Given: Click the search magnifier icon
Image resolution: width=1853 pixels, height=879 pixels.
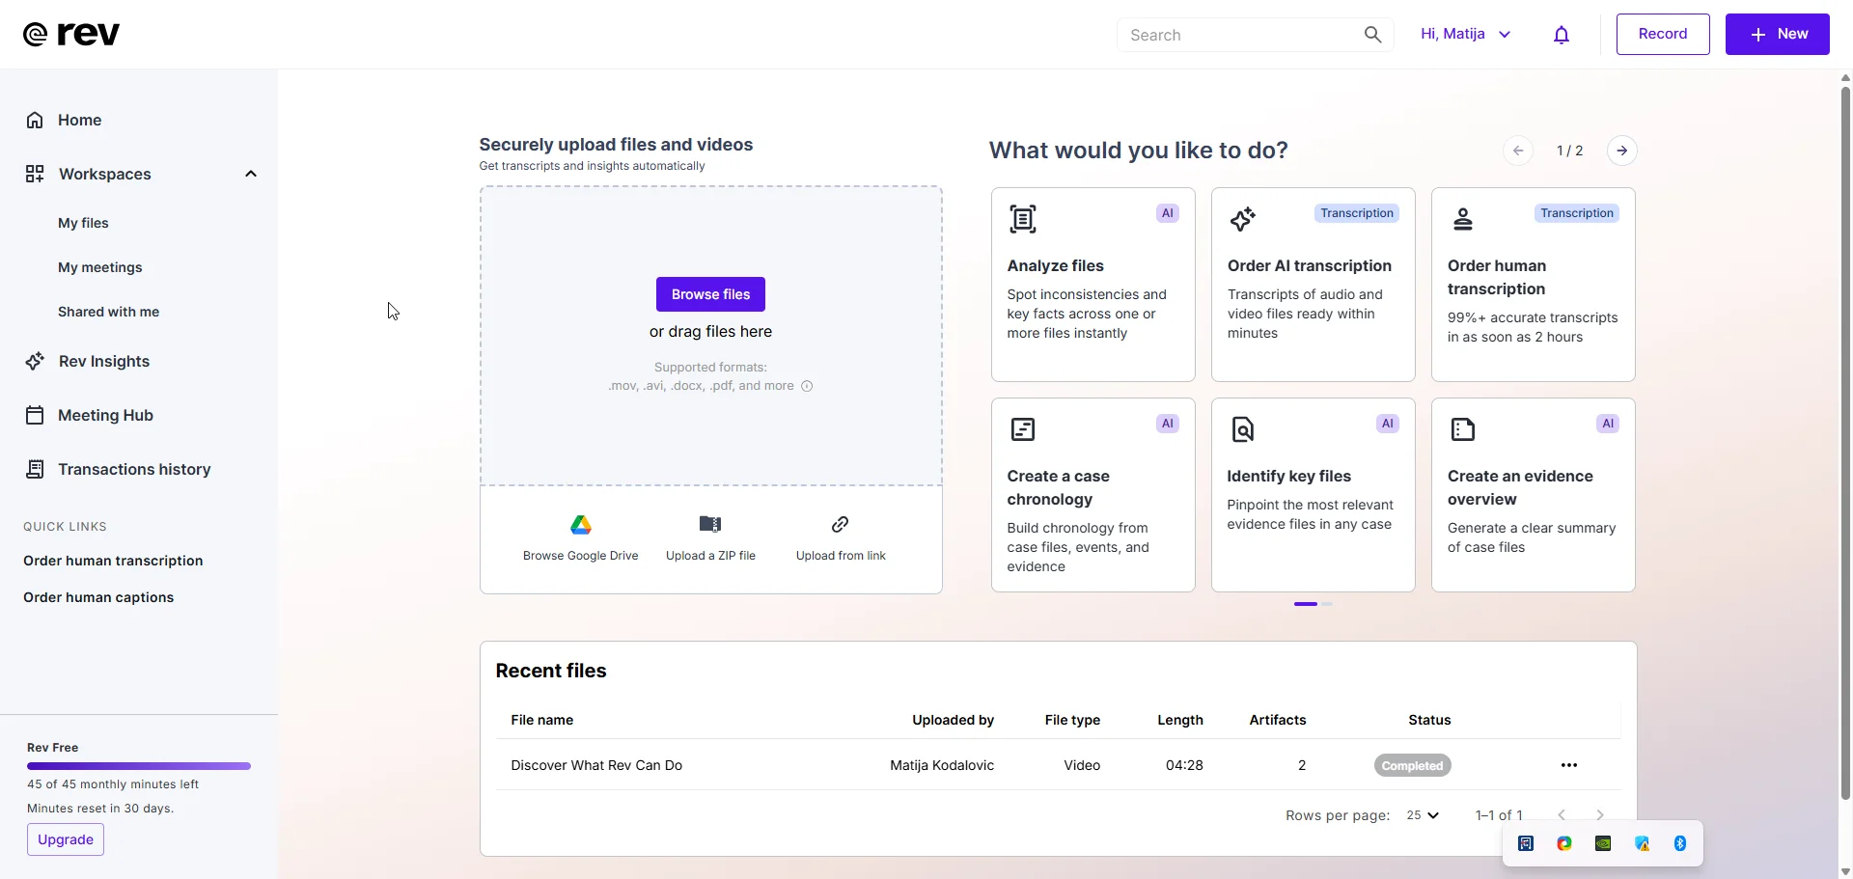Looking at the screenshot, I should [1372, 35].
